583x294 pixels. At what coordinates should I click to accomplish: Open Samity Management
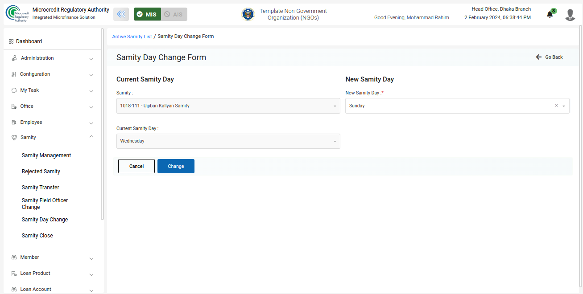pos(46,155)
